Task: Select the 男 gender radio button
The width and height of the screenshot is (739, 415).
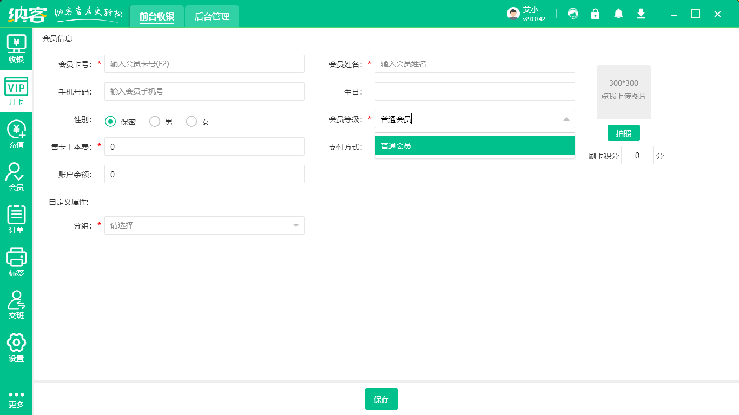Action: [x=155, y=122]
